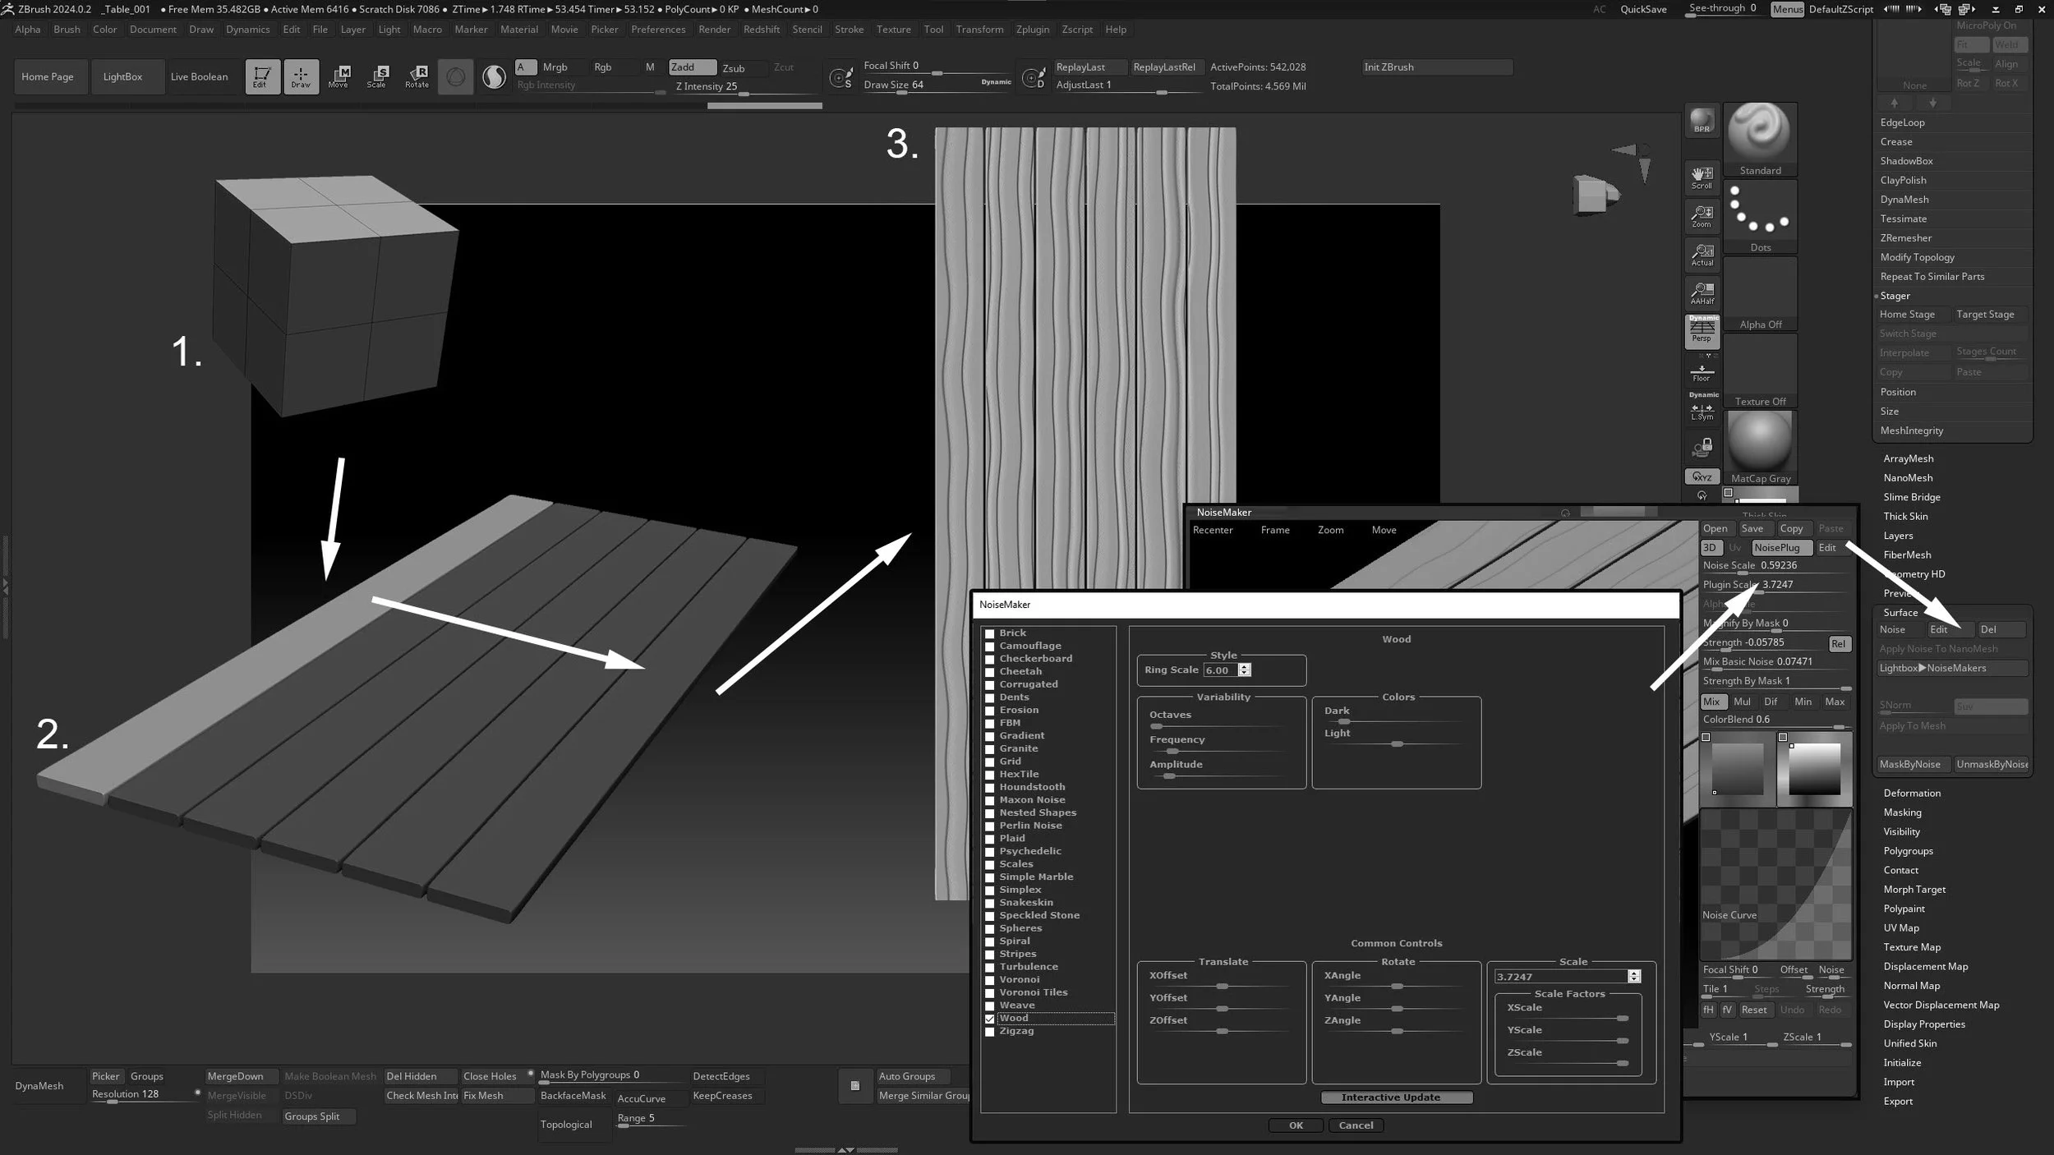Uncheck the Wood noise checkbox

990,1019
